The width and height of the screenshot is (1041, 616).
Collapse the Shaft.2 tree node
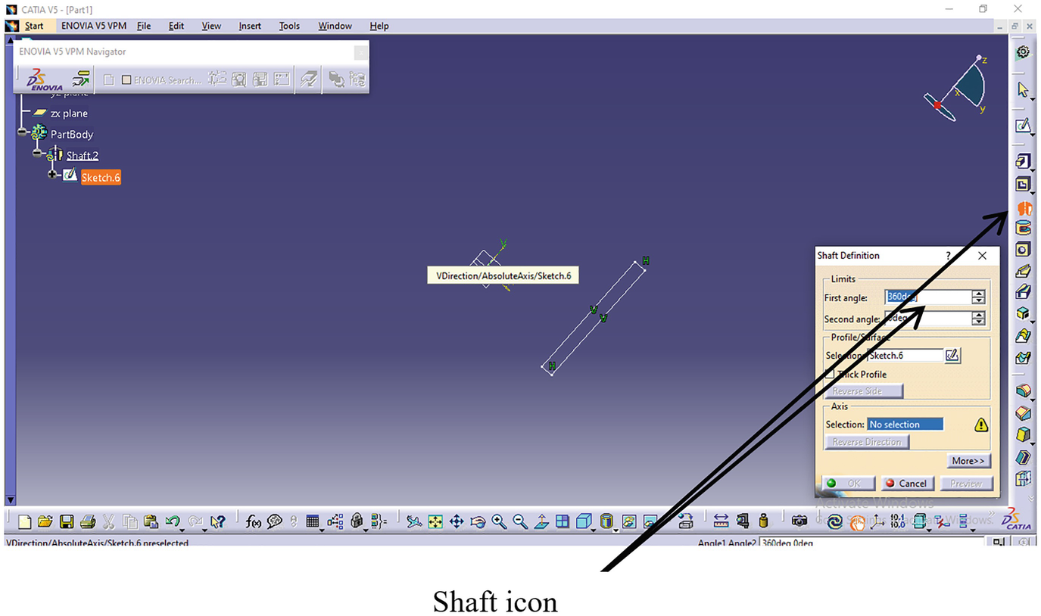click(37, 154)
